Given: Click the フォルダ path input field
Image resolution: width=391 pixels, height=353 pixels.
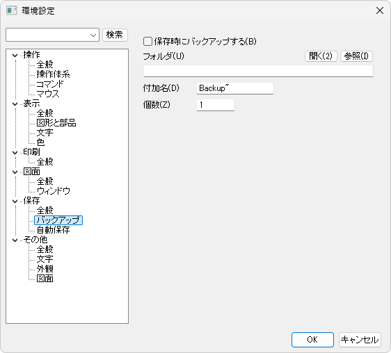Looking at the screenshot, I should [258, 71].
